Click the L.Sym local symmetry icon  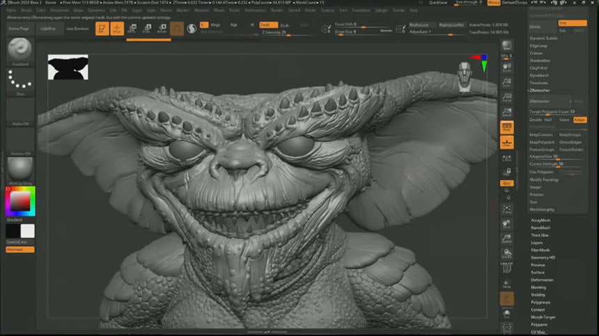506,158
